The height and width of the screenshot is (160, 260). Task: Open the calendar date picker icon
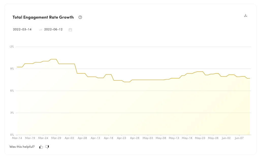[70, 30]
